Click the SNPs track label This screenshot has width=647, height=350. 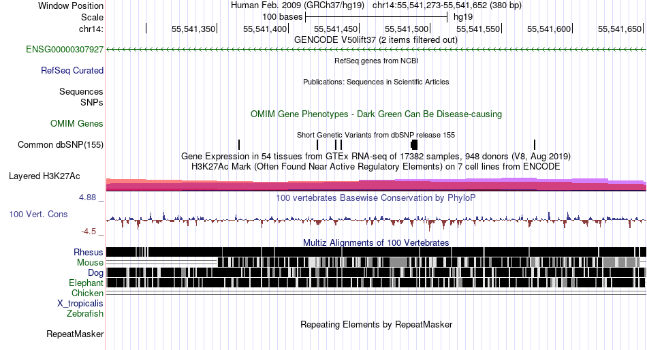point(92,102)
